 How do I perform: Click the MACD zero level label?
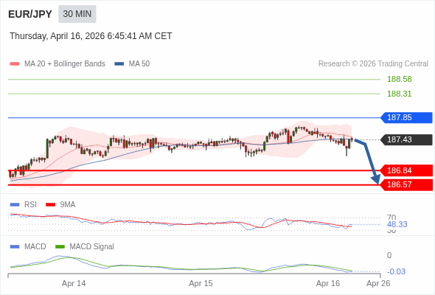point(389,255)
